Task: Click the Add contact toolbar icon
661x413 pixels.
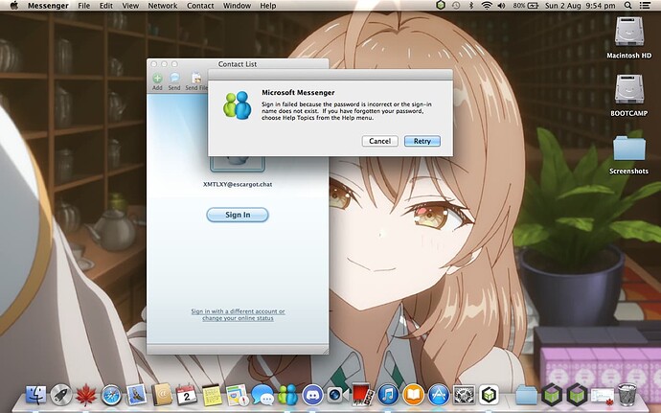Action: [157, 81]
